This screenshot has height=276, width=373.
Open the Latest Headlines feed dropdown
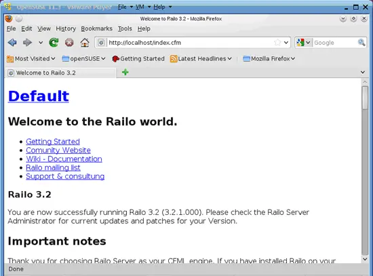[x=201, y=58]
